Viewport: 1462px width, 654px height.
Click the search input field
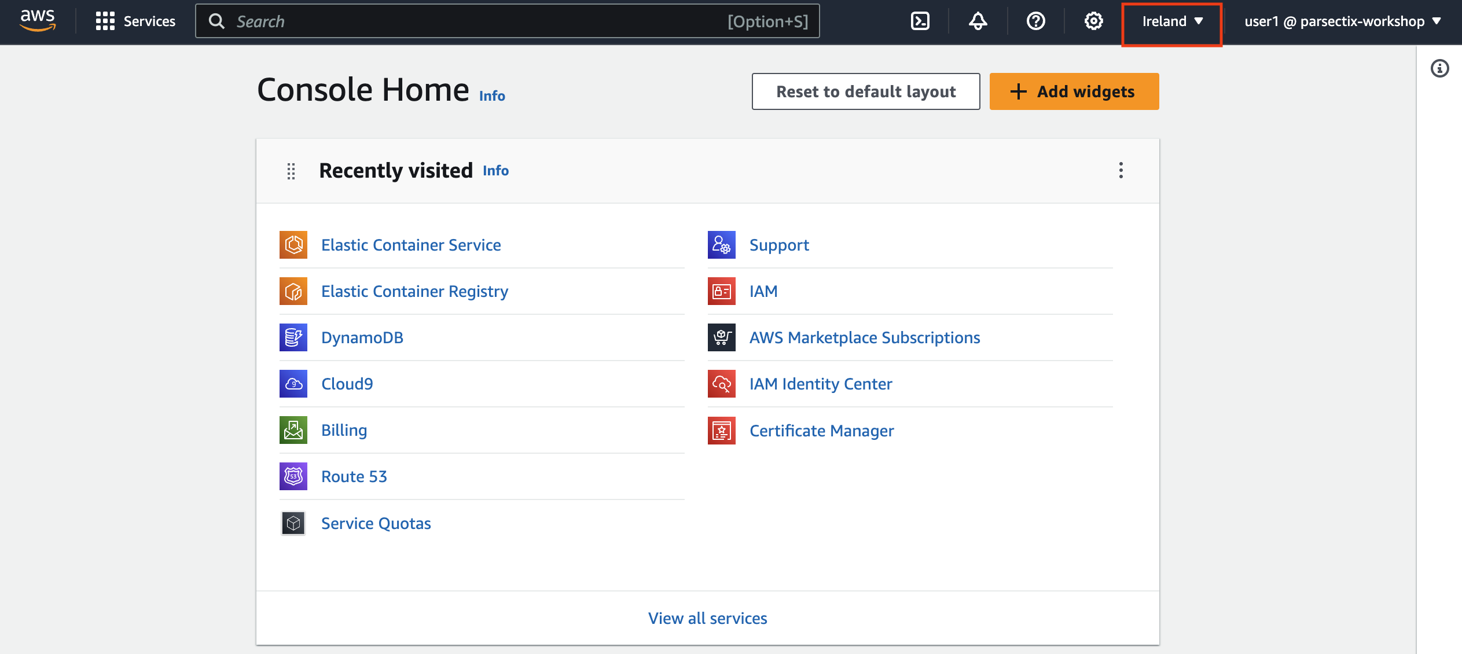click(x=475, y=21)
